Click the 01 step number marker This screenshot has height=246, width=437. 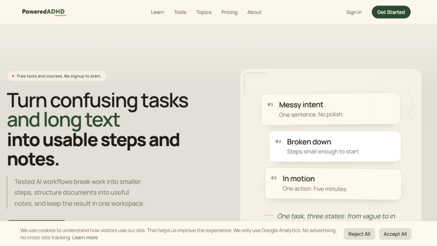coord(270,105)
